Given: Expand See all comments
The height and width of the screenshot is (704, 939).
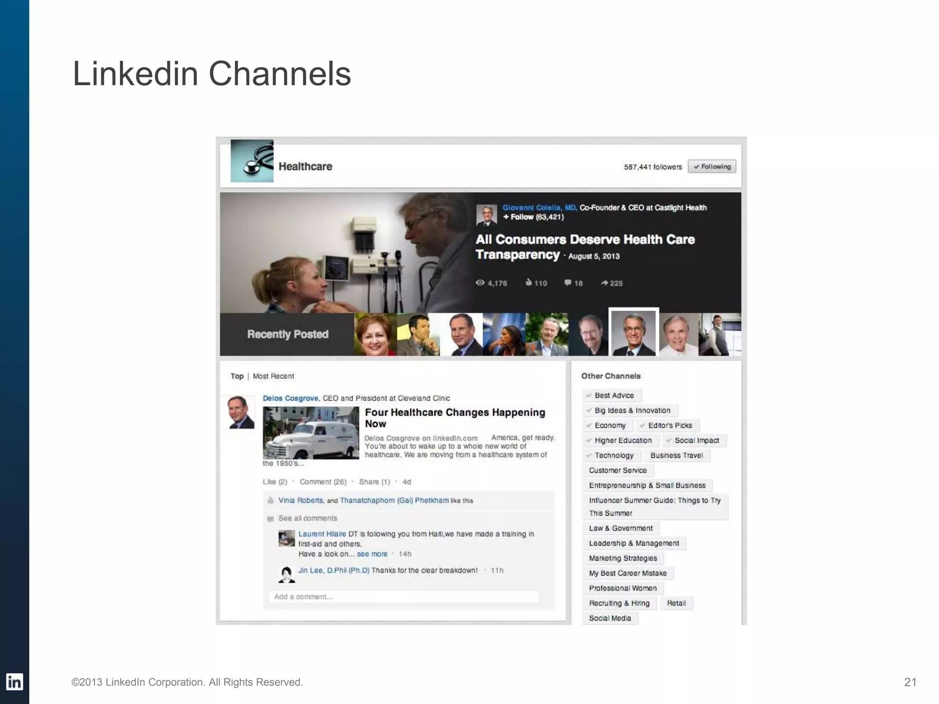Looking at the screenshot, I should pos(308,518).
